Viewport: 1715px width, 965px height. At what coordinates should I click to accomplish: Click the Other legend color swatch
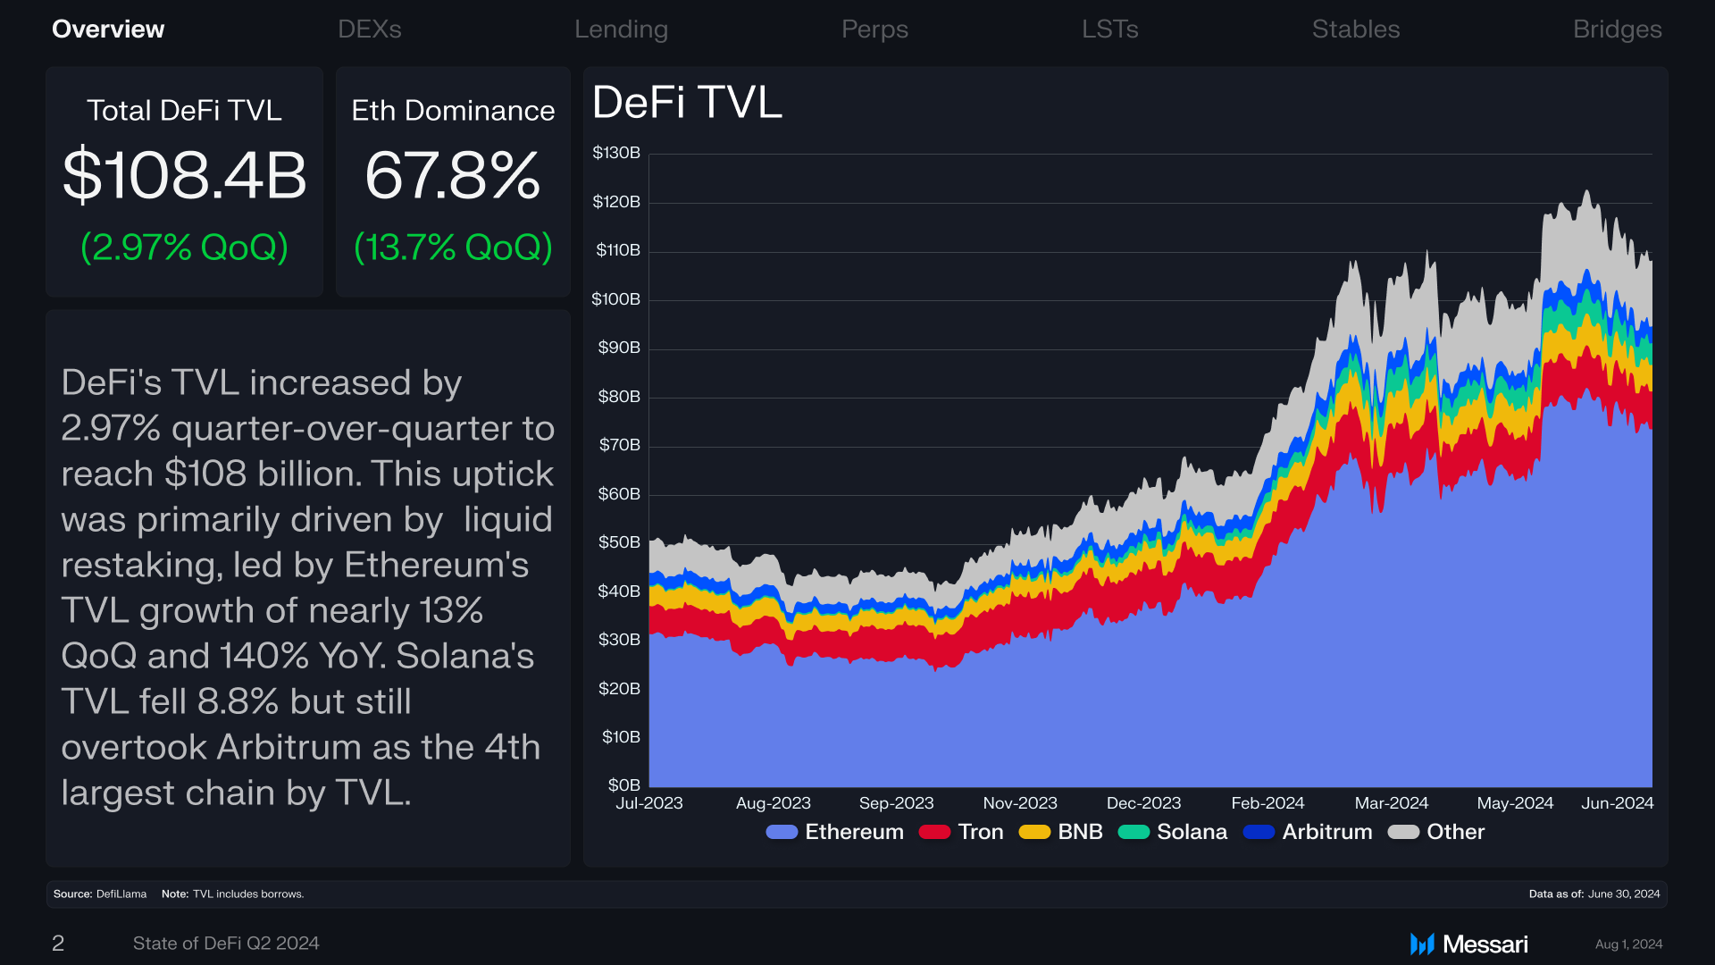[1403, 832]
